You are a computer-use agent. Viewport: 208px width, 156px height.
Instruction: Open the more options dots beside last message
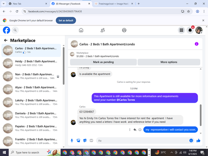pyautogui.click(x=130, y=130)
